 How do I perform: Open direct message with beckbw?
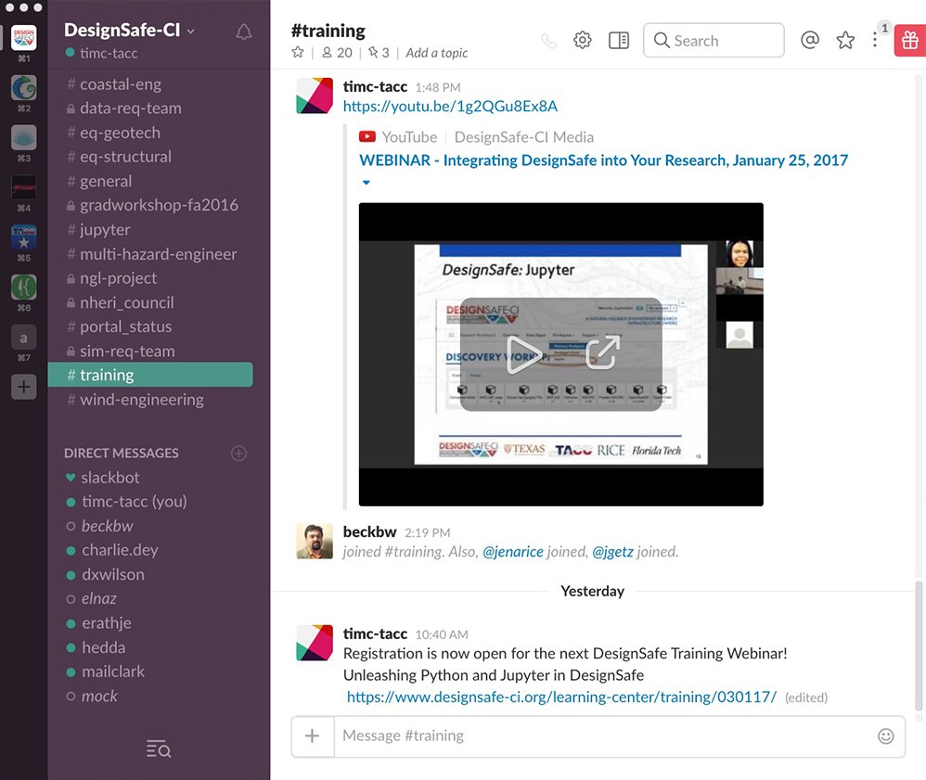click(x=107, y=526)
